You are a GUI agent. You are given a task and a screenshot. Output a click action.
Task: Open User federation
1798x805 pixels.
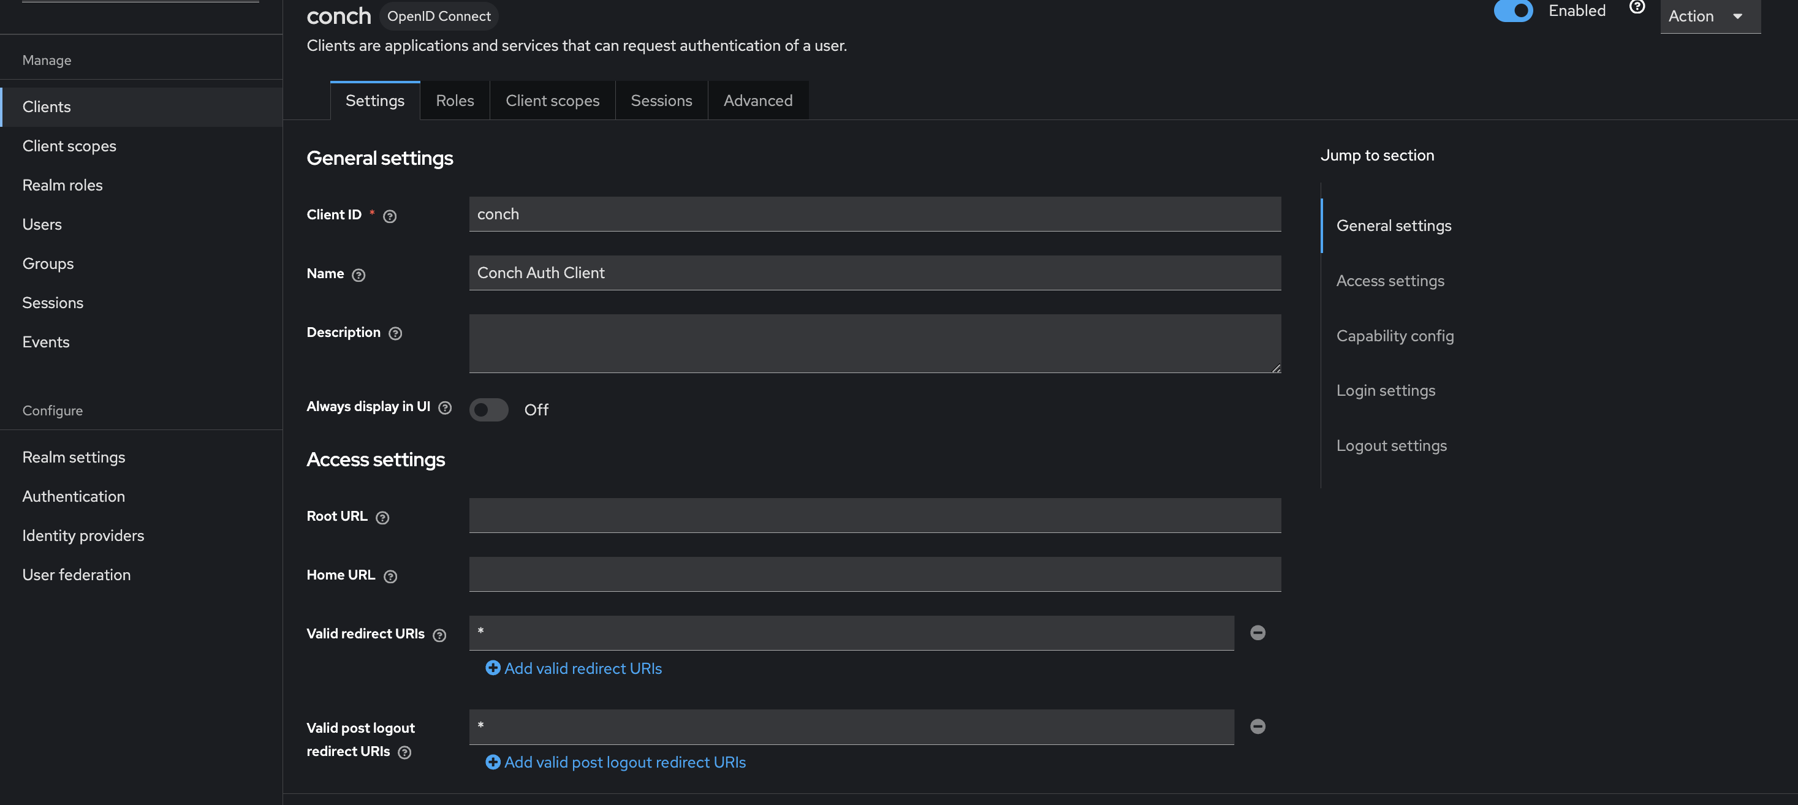click(141, 574)
